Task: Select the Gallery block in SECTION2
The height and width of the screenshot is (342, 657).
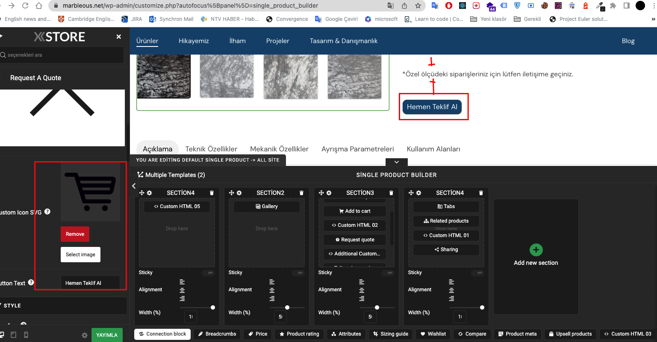Action: click(266, 206)
